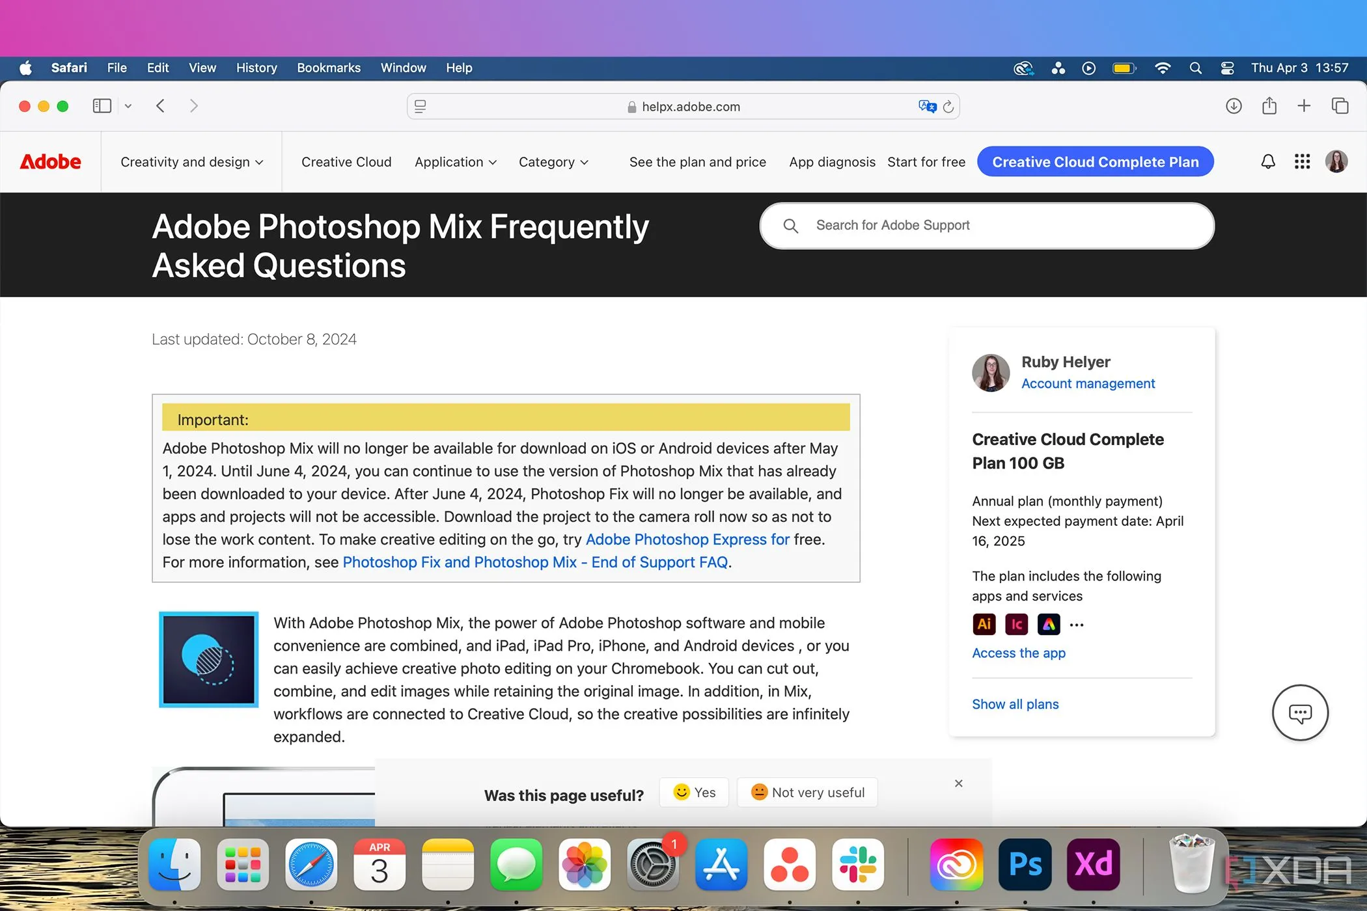Expand more apps ellipsis in plan card

tap(1077, 625)
